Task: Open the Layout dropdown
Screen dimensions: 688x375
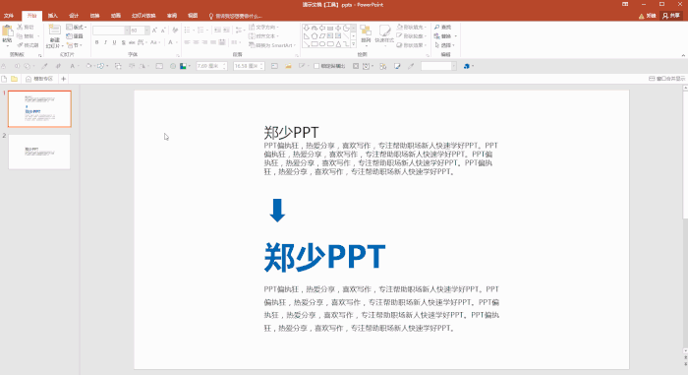Action: (x=76, y=28)
